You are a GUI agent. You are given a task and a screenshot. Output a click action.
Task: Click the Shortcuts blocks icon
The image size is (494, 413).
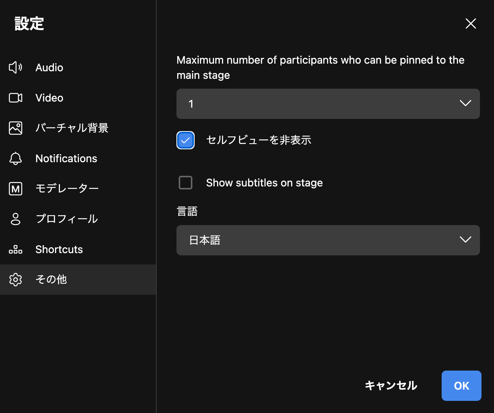pyautogui.click(x=16, y=249)
